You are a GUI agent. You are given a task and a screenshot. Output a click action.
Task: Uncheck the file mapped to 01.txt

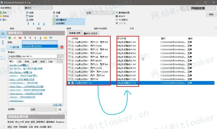point(69,42)
